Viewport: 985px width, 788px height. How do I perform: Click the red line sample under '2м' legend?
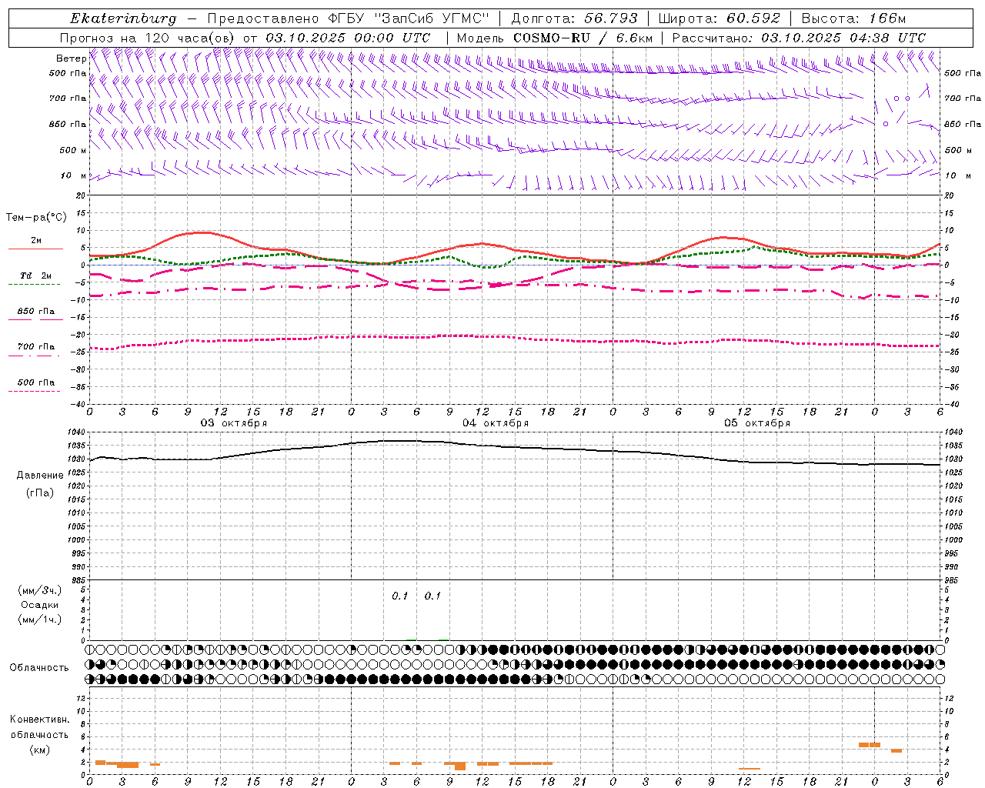[x=36, y=249]
